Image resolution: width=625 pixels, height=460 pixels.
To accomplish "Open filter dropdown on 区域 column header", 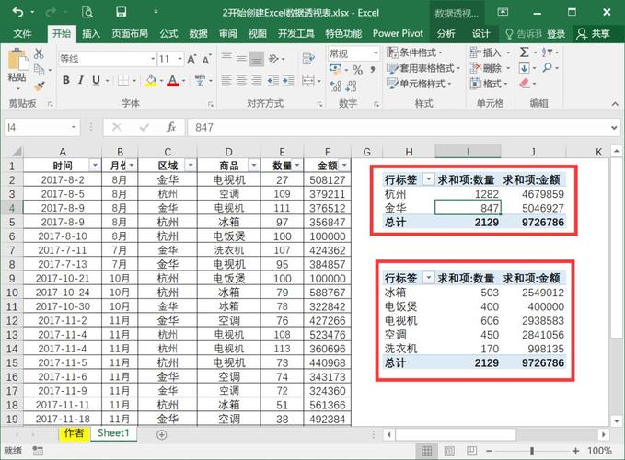I will coord(191,165).
